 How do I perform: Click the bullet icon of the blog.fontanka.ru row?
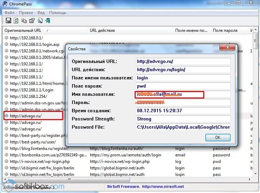[6, 148]
